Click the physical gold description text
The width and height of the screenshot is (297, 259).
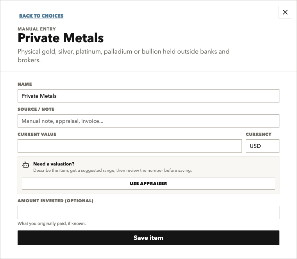pos(123,56)
